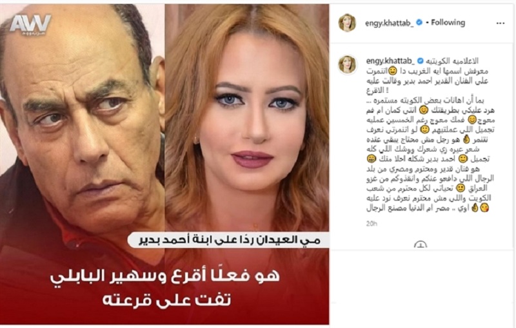Open engy.khattab_ username link in header

point(390,23)
